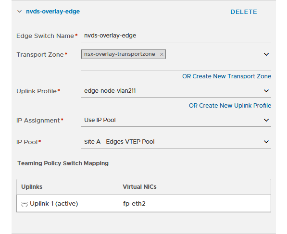Click the Use IP Pool value
Viewport: 287px width, 234px height.
click(x=100, y=120)
